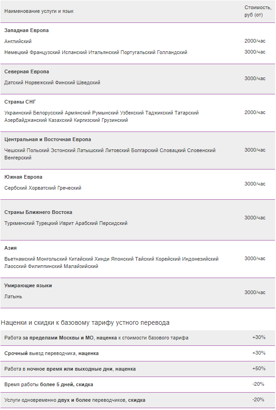Click 'Умирающие языки' heading

coord(28,285)
